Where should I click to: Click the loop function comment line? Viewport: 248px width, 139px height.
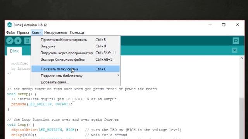63,120
